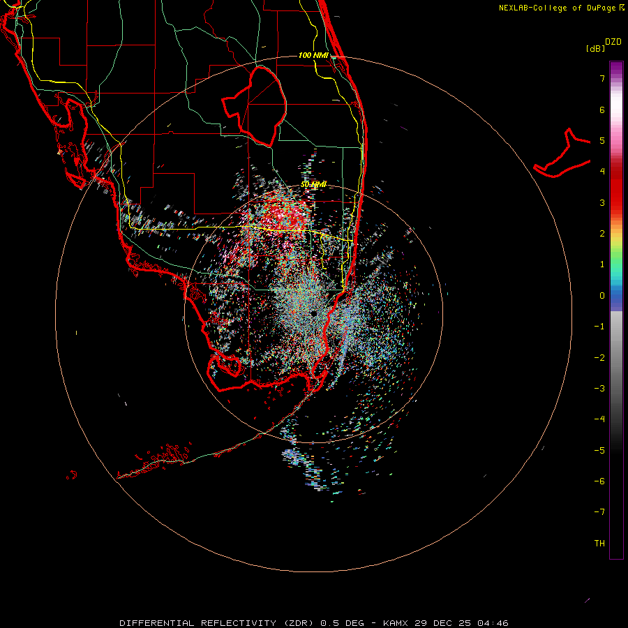The height and width of the screenshot is (628, 628).
Task: Click the -4 value on the colorbar
Action: pyautogui.click(x=599, y=419)
